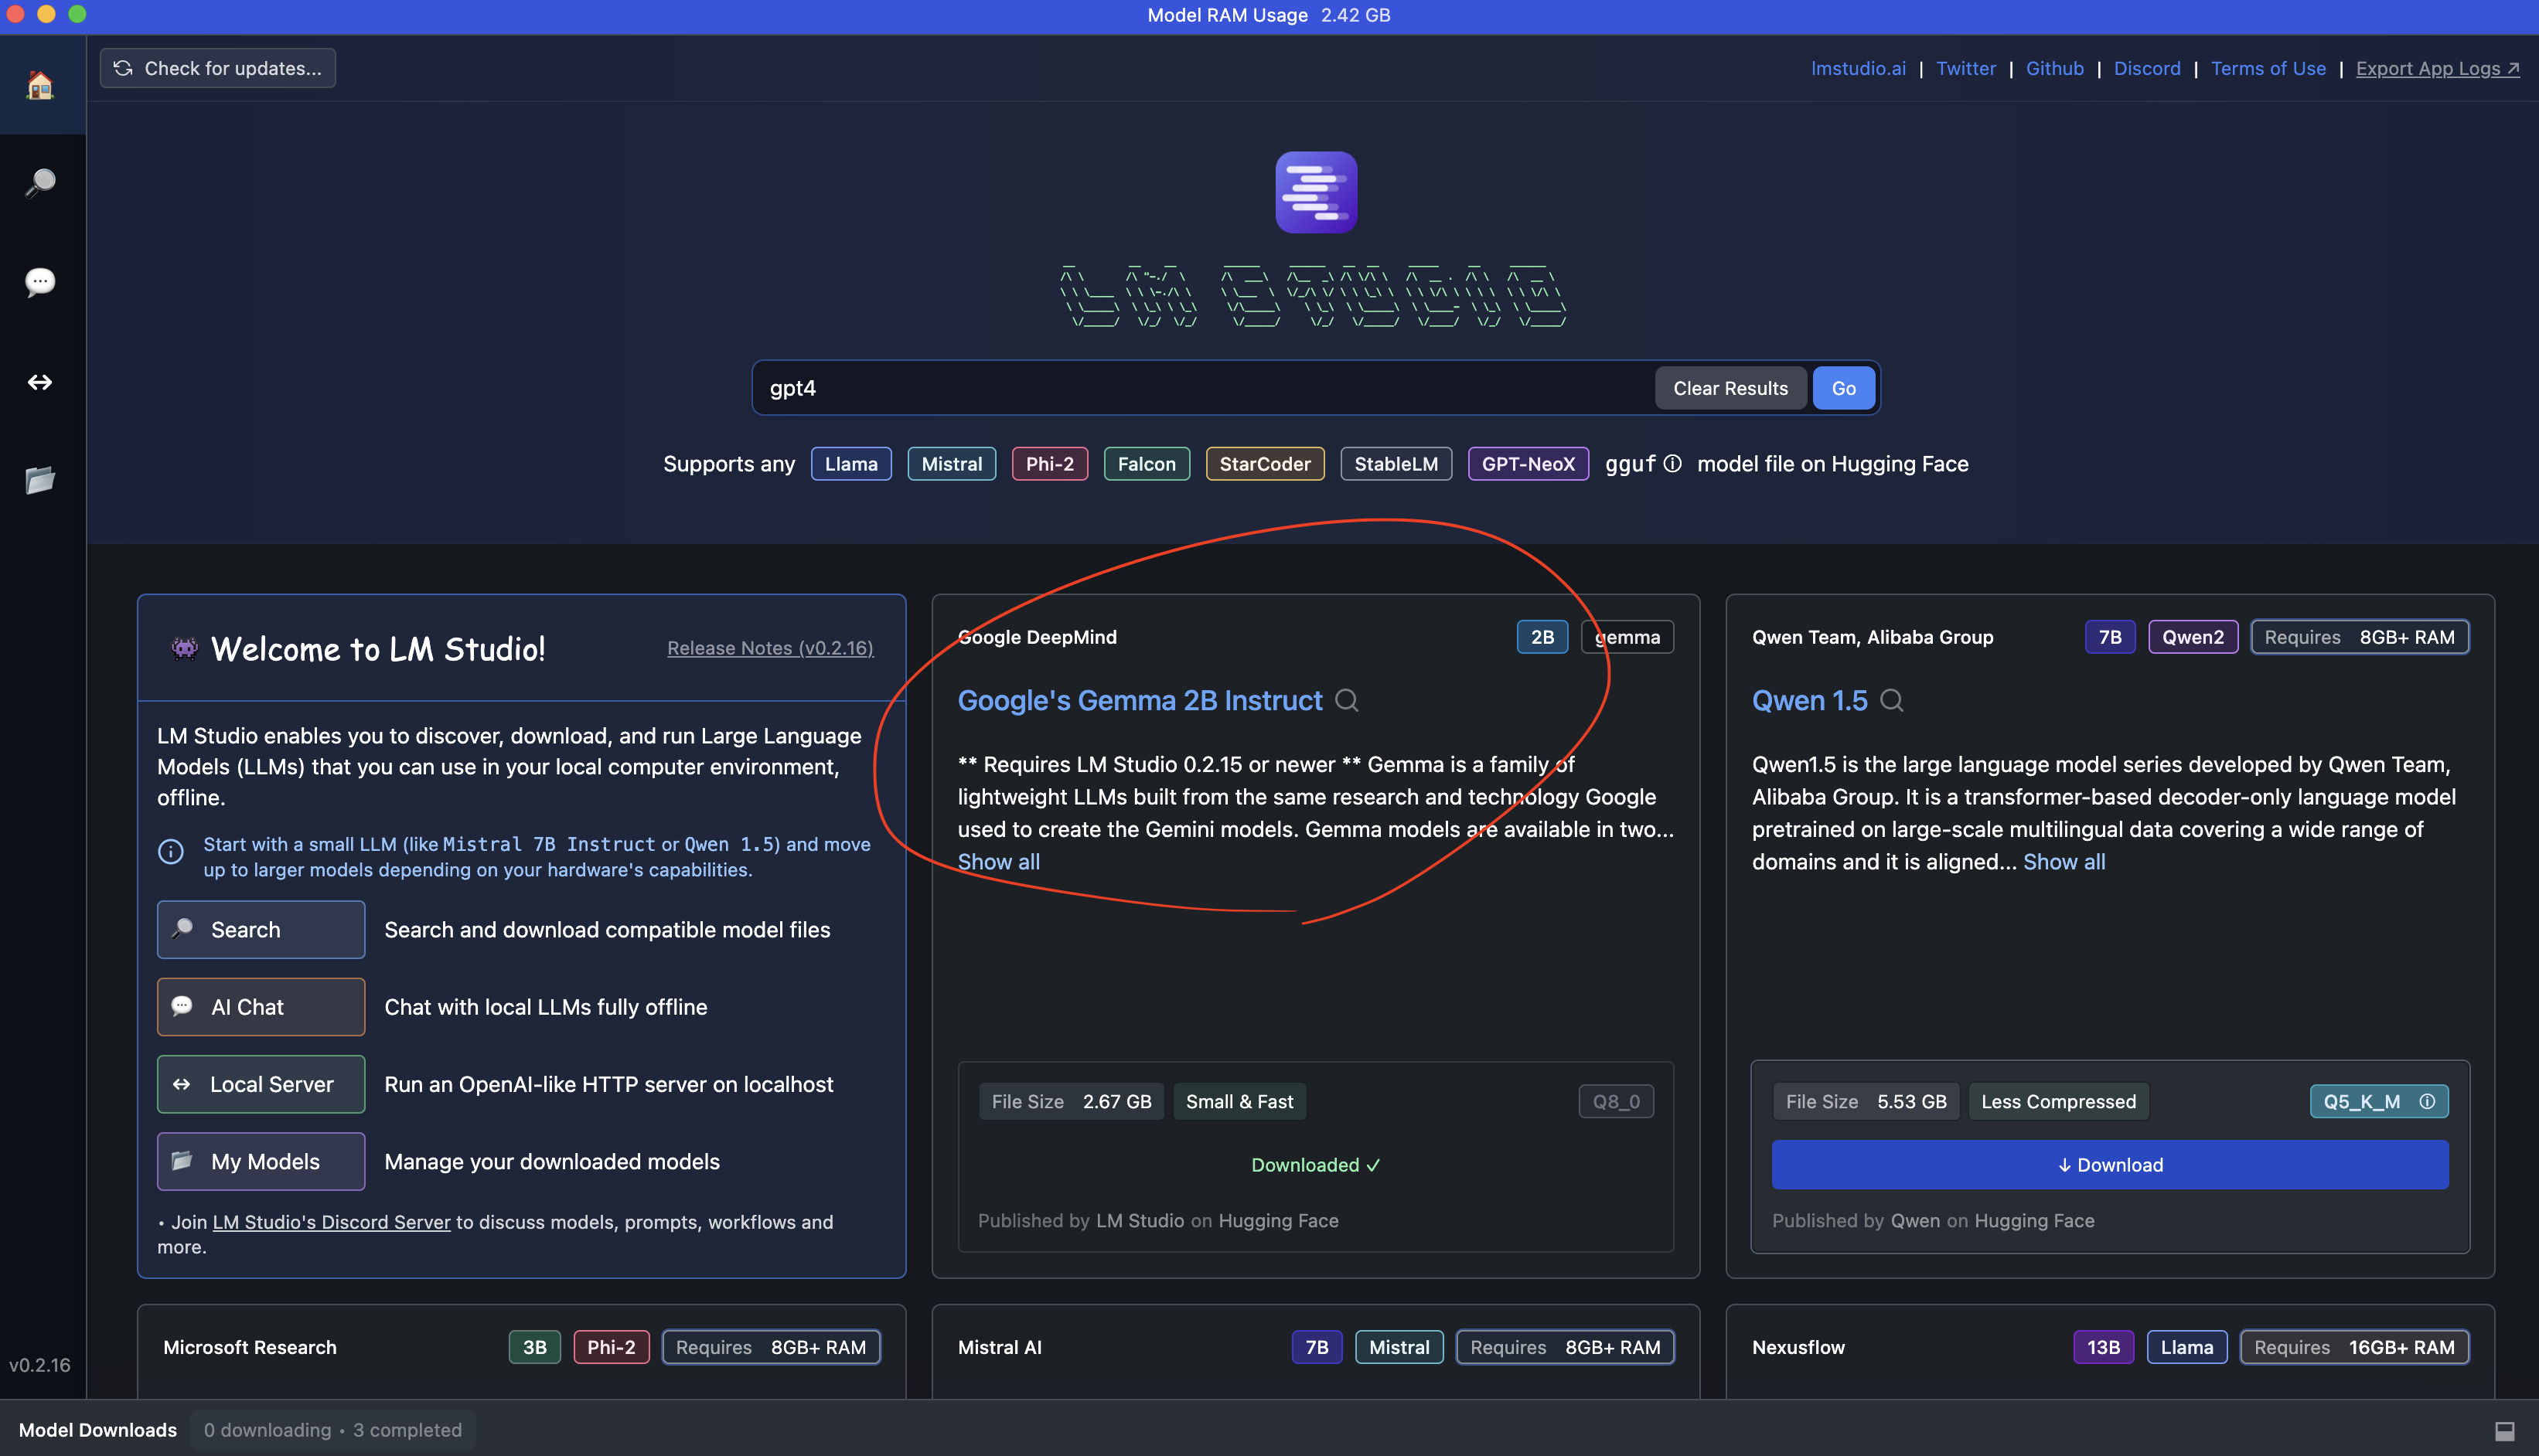Clear Results of the model search
Viewport: 2539px width, 1456px height.
point(1730,388)
